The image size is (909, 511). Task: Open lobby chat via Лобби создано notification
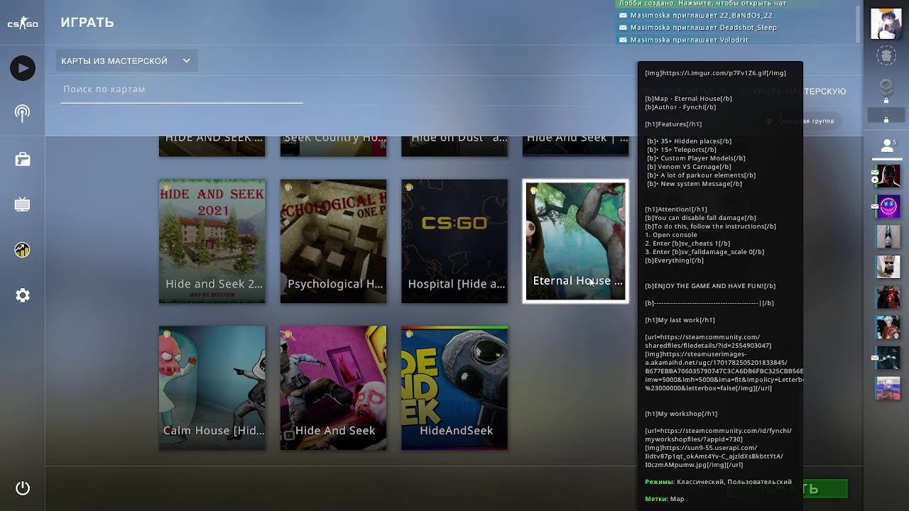pos(735,4)
